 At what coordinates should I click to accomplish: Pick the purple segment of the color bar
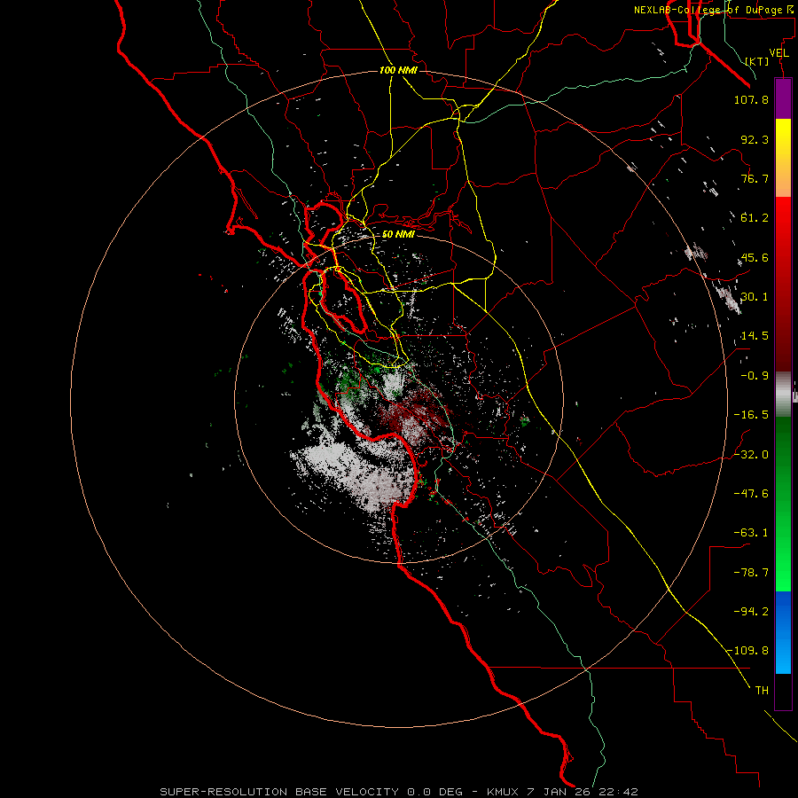(783, 98)
